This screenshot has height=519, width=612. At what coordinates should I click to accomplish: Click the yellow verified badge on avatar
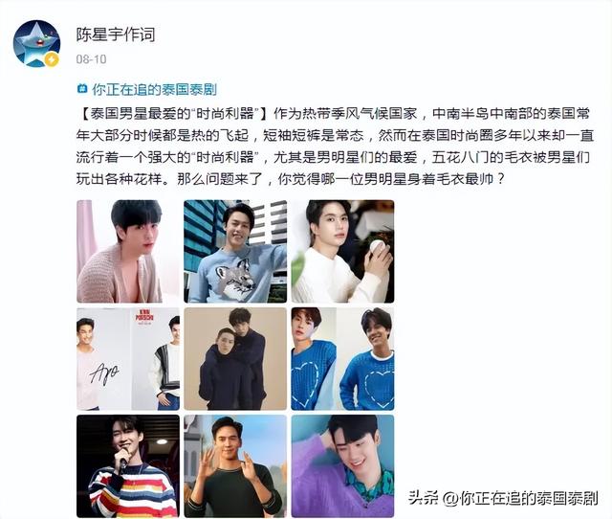click(52, 59)
